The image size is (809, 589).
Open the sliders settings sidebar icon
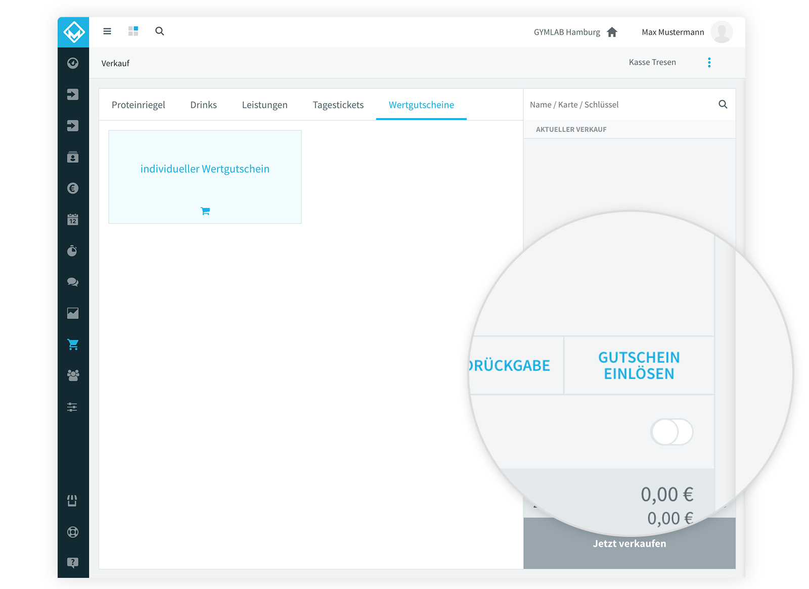(x=72, y=407)
